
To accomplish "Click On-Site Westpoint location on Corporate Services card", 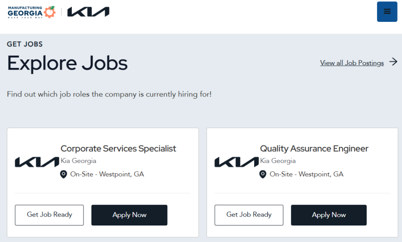I will (107, 174).
